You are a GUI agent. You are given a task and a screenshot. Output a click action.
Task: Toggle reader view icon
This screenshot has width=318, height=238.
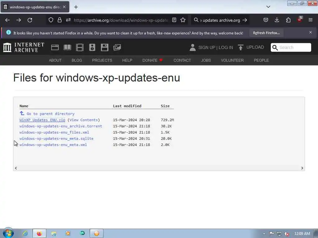coord(174,20)
